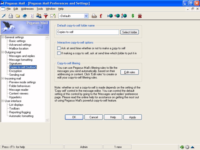Click the green dollar sign icon
Viewport: 200px width, 150px height.
(x=133, y=16)
